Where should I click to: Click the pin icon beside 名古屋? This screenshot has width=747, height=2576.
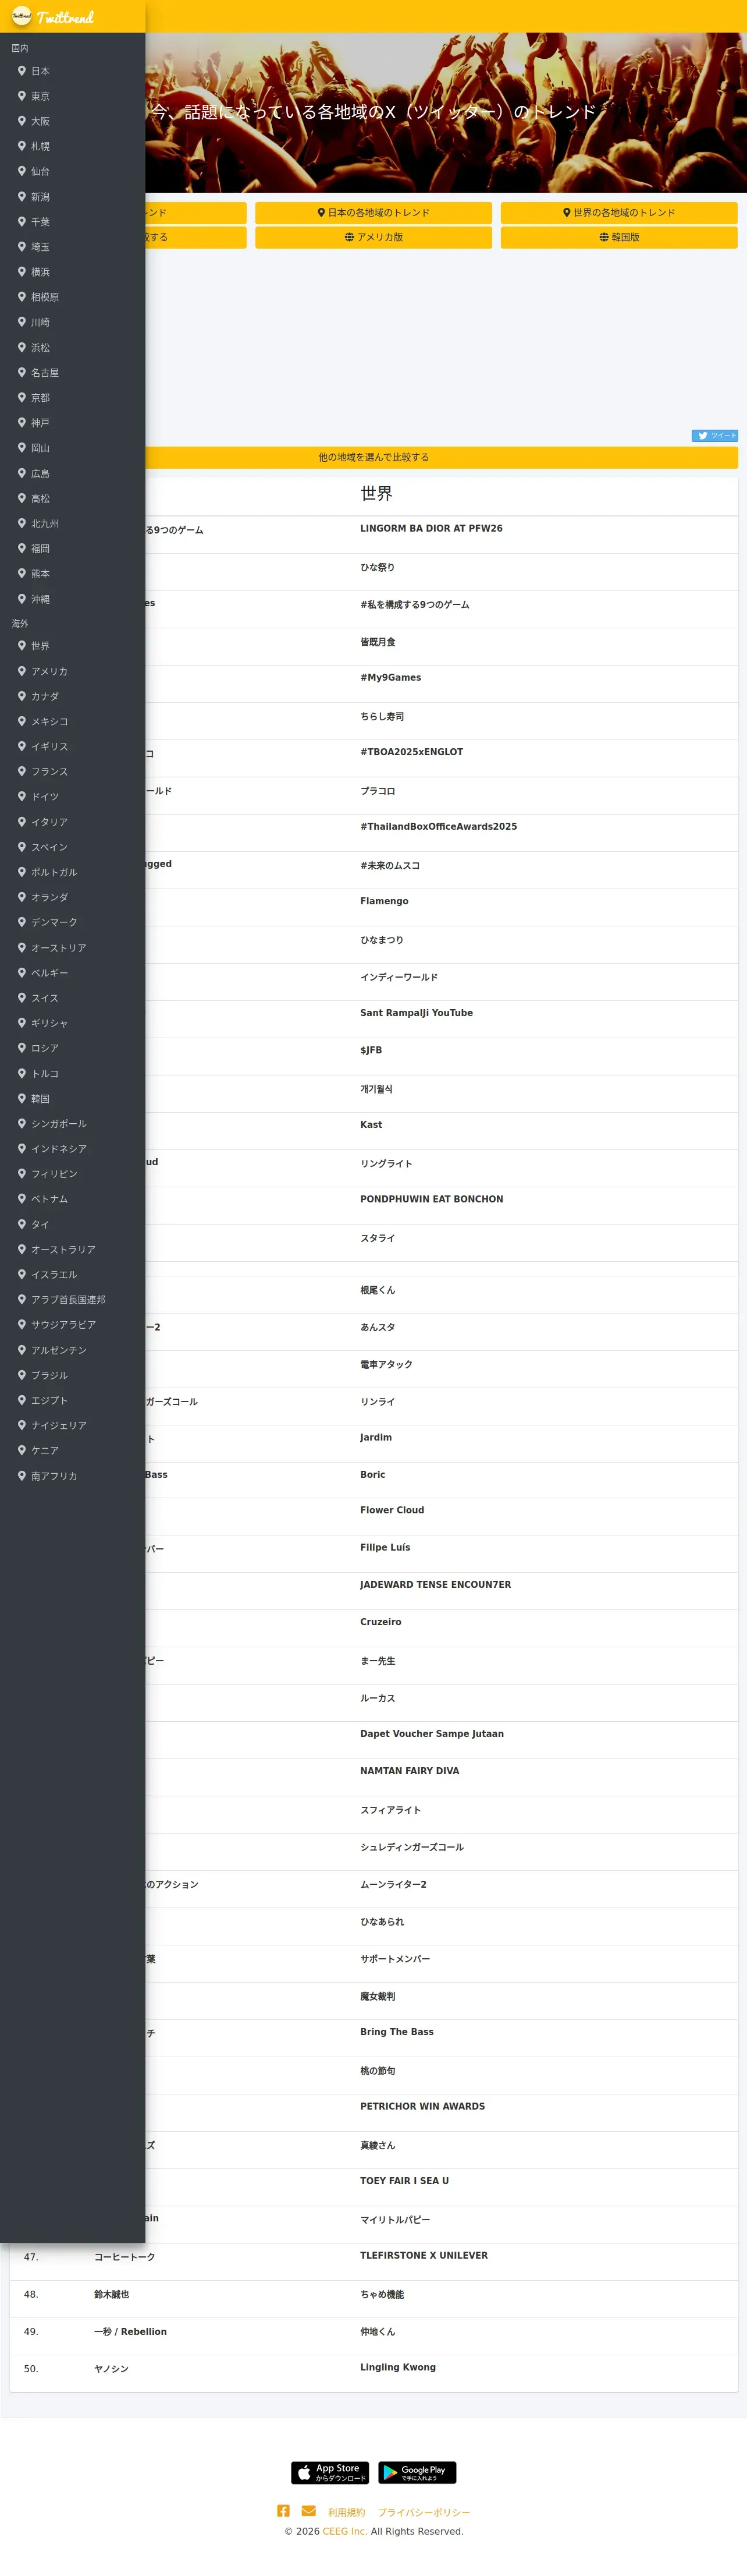pyautogui.click(x=22, y=372)
